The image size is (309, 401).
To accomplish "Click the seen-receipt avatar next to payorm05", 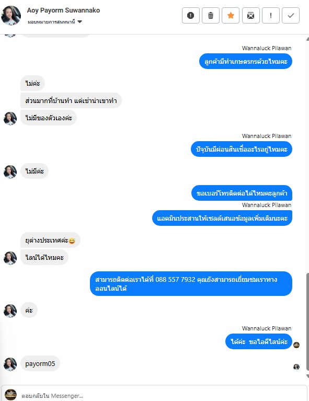I will [x=296, y=366].
